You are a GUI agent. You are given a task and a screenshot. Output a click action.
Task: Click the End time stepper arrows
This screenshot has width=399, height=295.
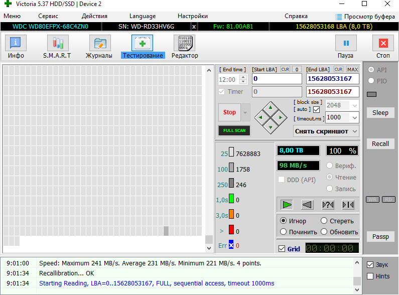click(x=243, y=79)
